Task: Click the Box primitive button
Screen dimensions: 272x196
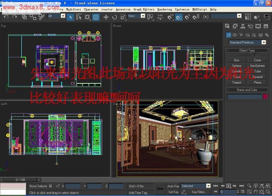Action: pos(237,60)
